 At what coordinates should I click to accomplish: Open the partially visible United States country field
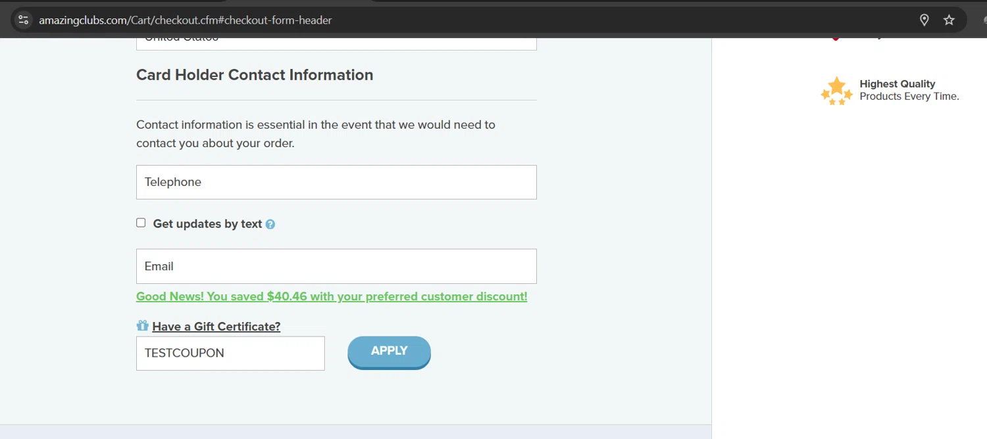pos(336,43)
